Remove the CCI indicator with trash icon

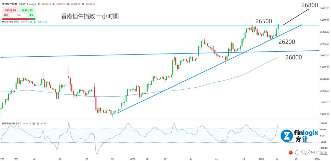coord(38,124)
